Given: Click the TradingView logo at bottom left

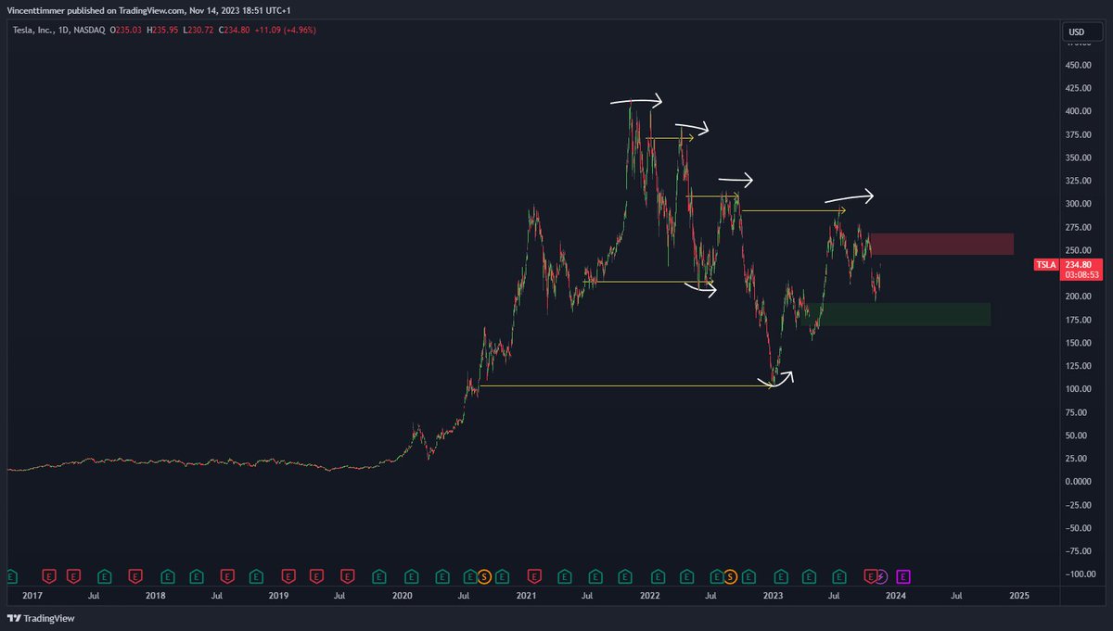Looking at the screenshot, I should point(41,618).
